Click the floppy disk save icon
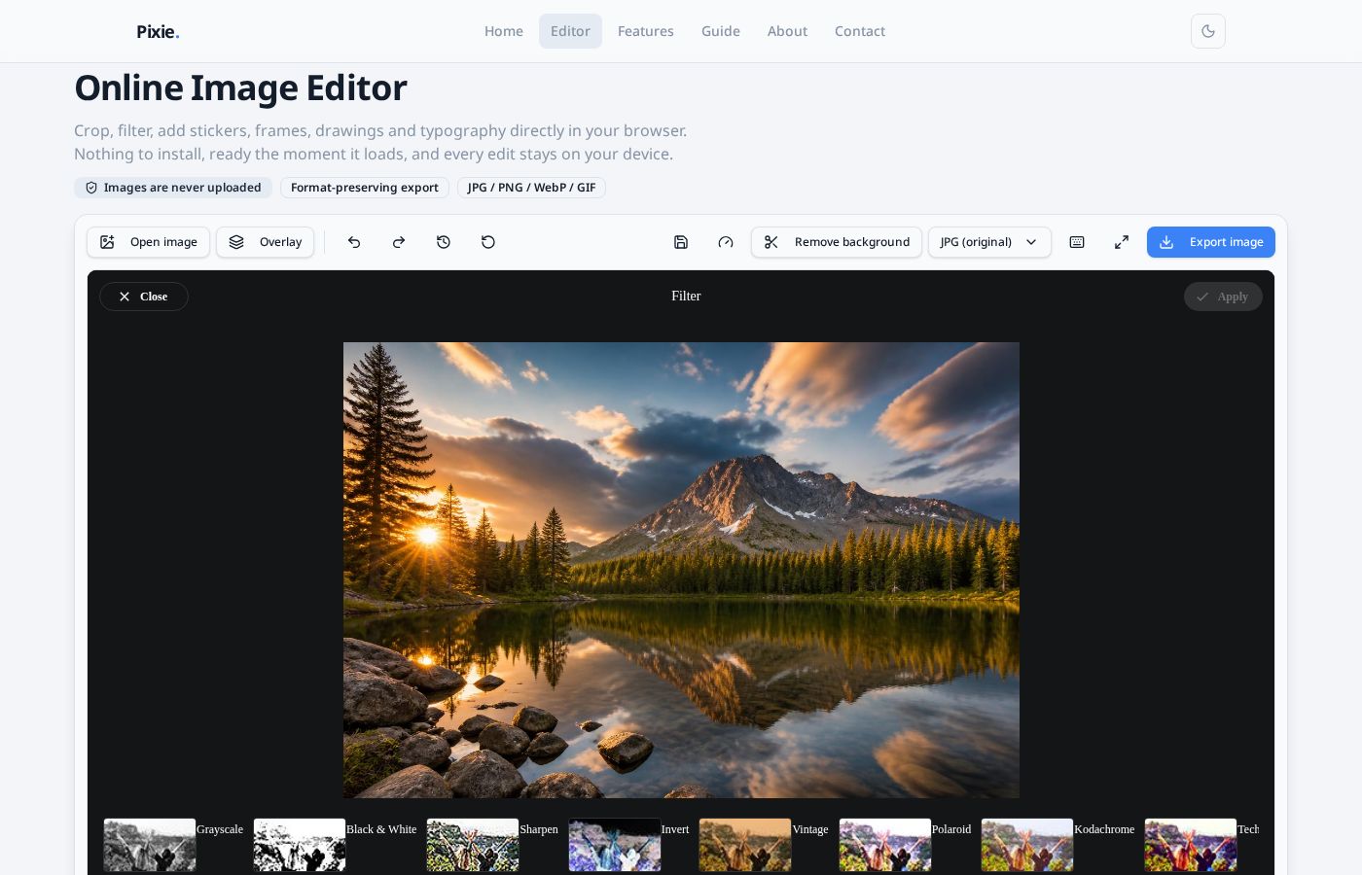The width and height of the screenshot is (1362, 875). coord(681,242)
